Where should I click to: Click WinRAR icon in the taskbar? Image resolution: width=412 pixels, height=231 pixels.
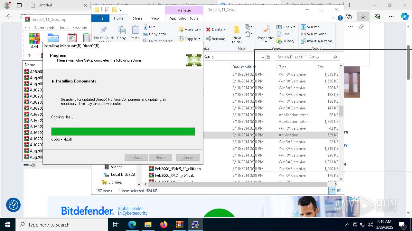pos(179,225)
